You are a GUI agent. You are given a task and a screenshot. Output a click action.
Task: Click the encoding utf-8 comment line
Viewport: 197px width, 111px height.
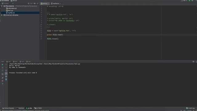point(55,6)
